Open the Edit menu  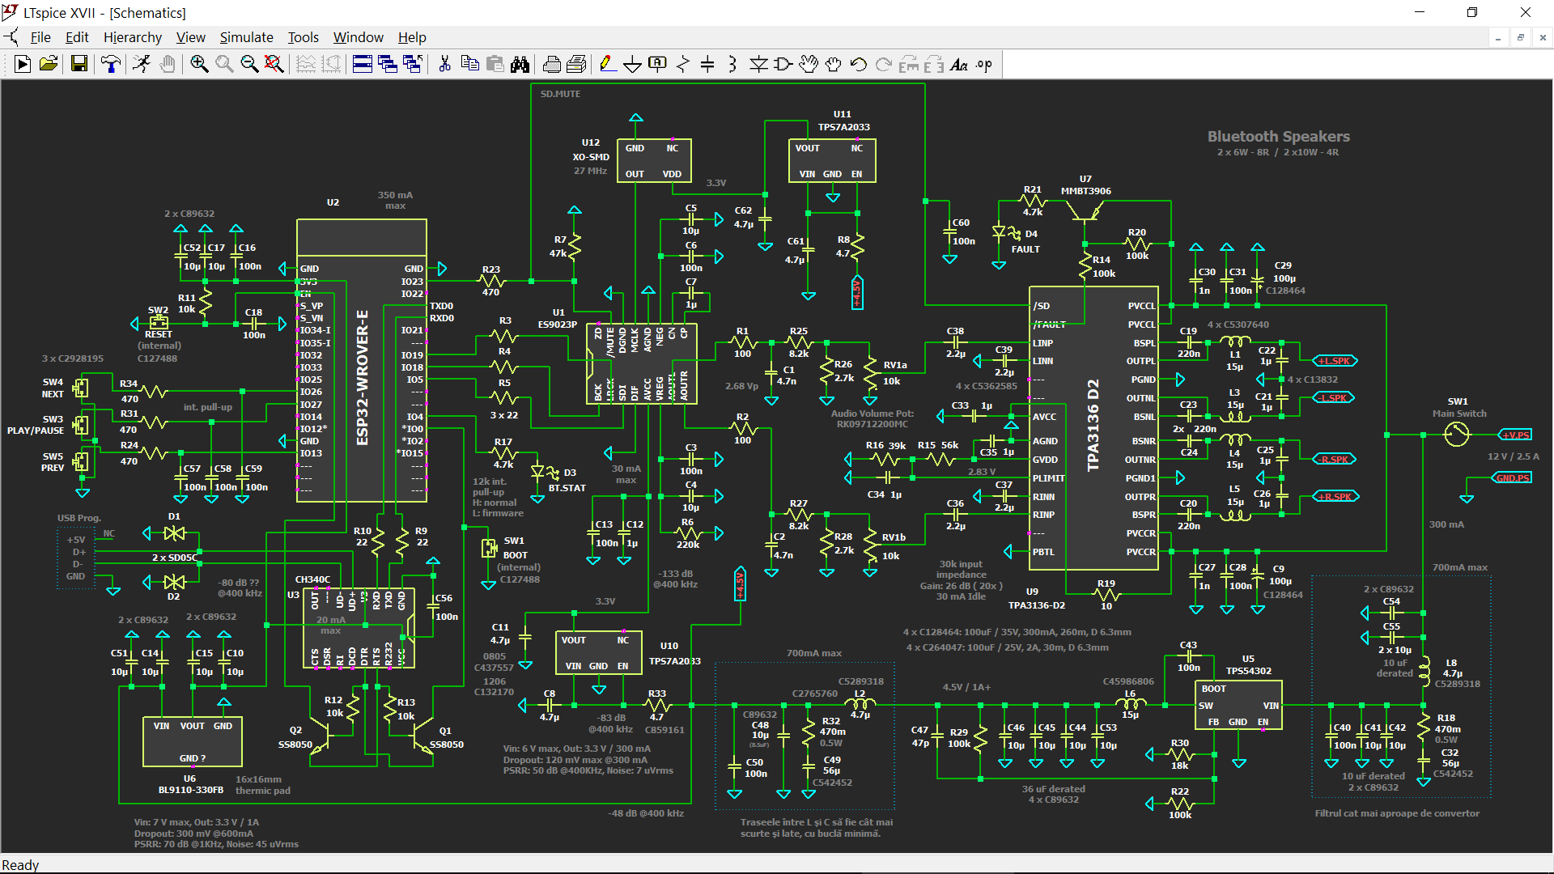77,37
